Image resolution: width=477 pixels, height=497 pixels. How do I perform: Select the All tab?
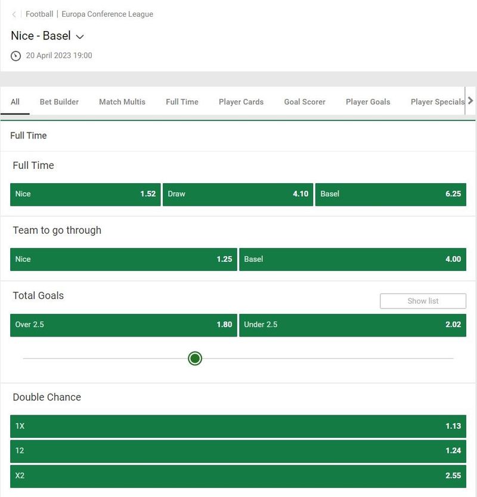pos(15,102)
